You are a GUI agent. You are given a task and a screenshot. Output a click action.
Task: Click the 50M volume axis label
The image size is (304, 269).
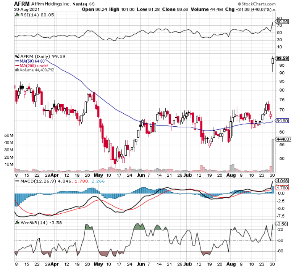9,135
